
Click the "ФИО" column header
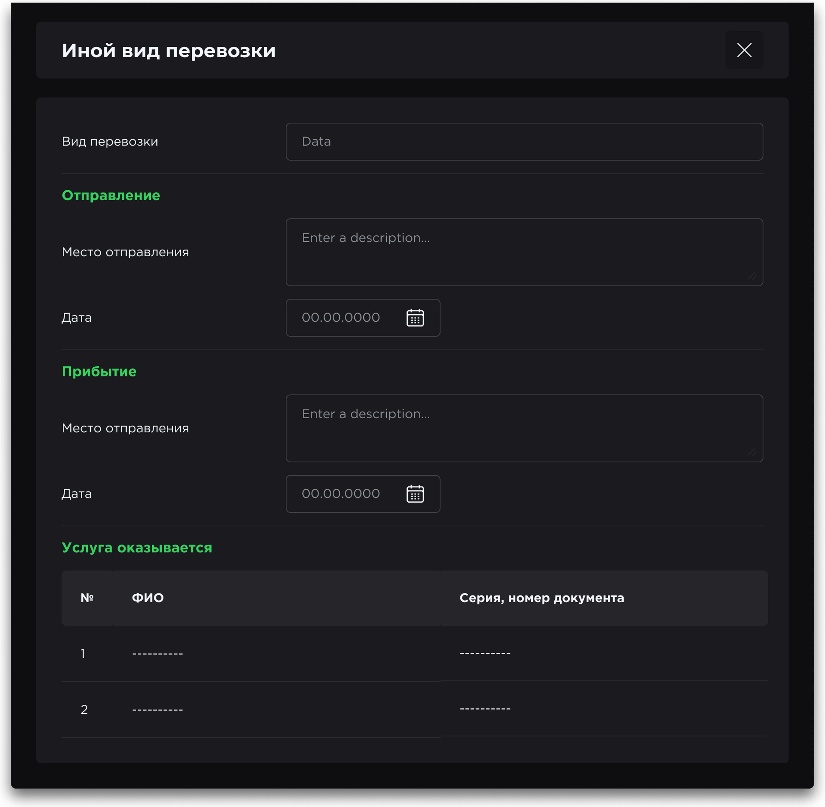tap(147, 598)
